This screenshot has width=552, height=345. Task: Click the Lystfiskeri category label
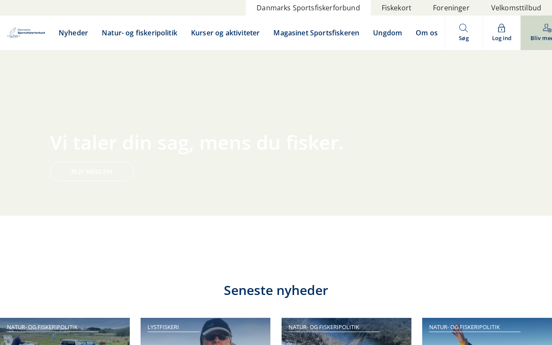pos(163,327)
